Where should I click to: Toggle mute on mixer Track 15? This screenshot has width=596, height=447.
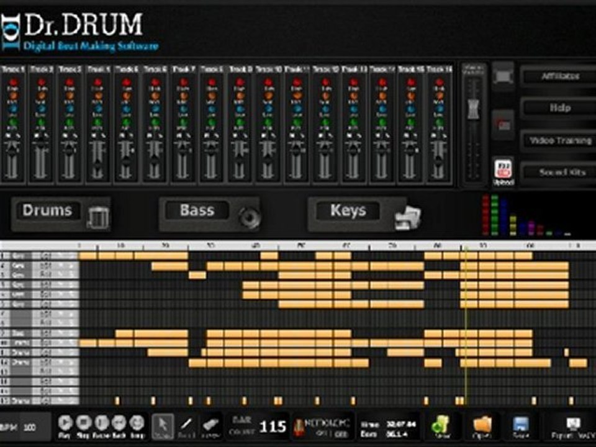(406, 135)
